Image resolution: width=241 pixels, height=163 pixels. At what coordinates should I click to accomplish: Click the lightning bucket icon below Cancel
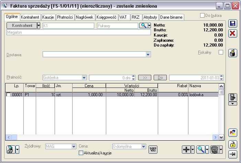pos(232,53)
